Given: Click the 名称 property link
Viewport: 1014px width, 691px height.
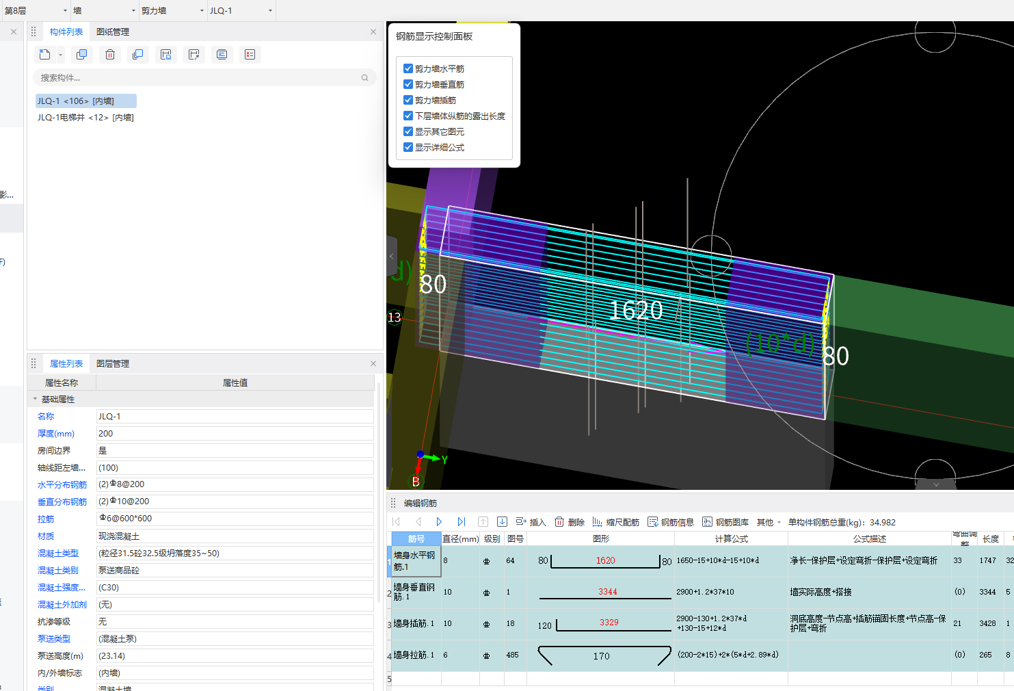Looking at the screenshot, I should tap(46, 416).
